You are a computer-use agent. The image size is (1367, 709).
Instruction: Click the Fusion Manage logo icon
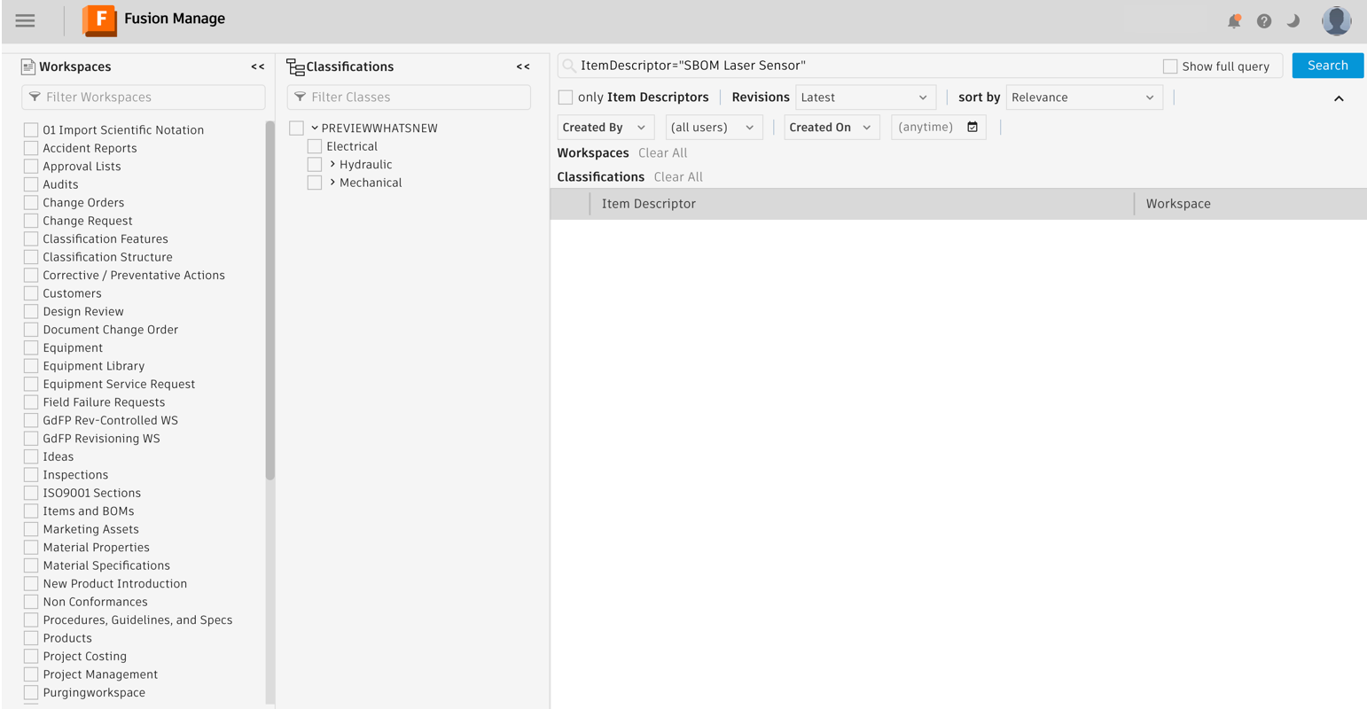pos(99,20)
